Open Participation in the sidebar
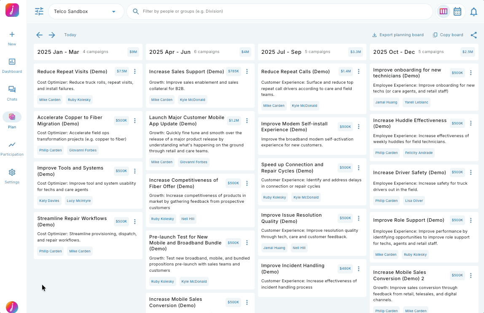The height and width of the screenshot is (313, 484). tap(12, 145)
